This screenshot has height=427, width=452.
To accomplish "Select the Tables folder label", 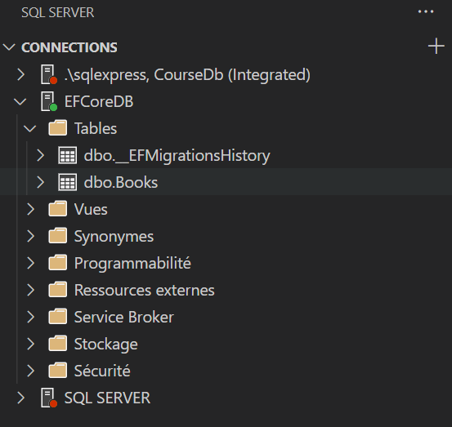I will (x=96, y=128).
